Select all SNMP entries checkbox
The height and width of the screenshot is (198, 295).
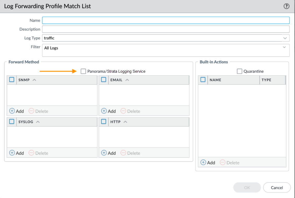pos(11,80)
